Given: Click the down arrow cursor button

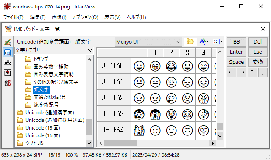Looking at the screenshot, I should tap(263, 72).
